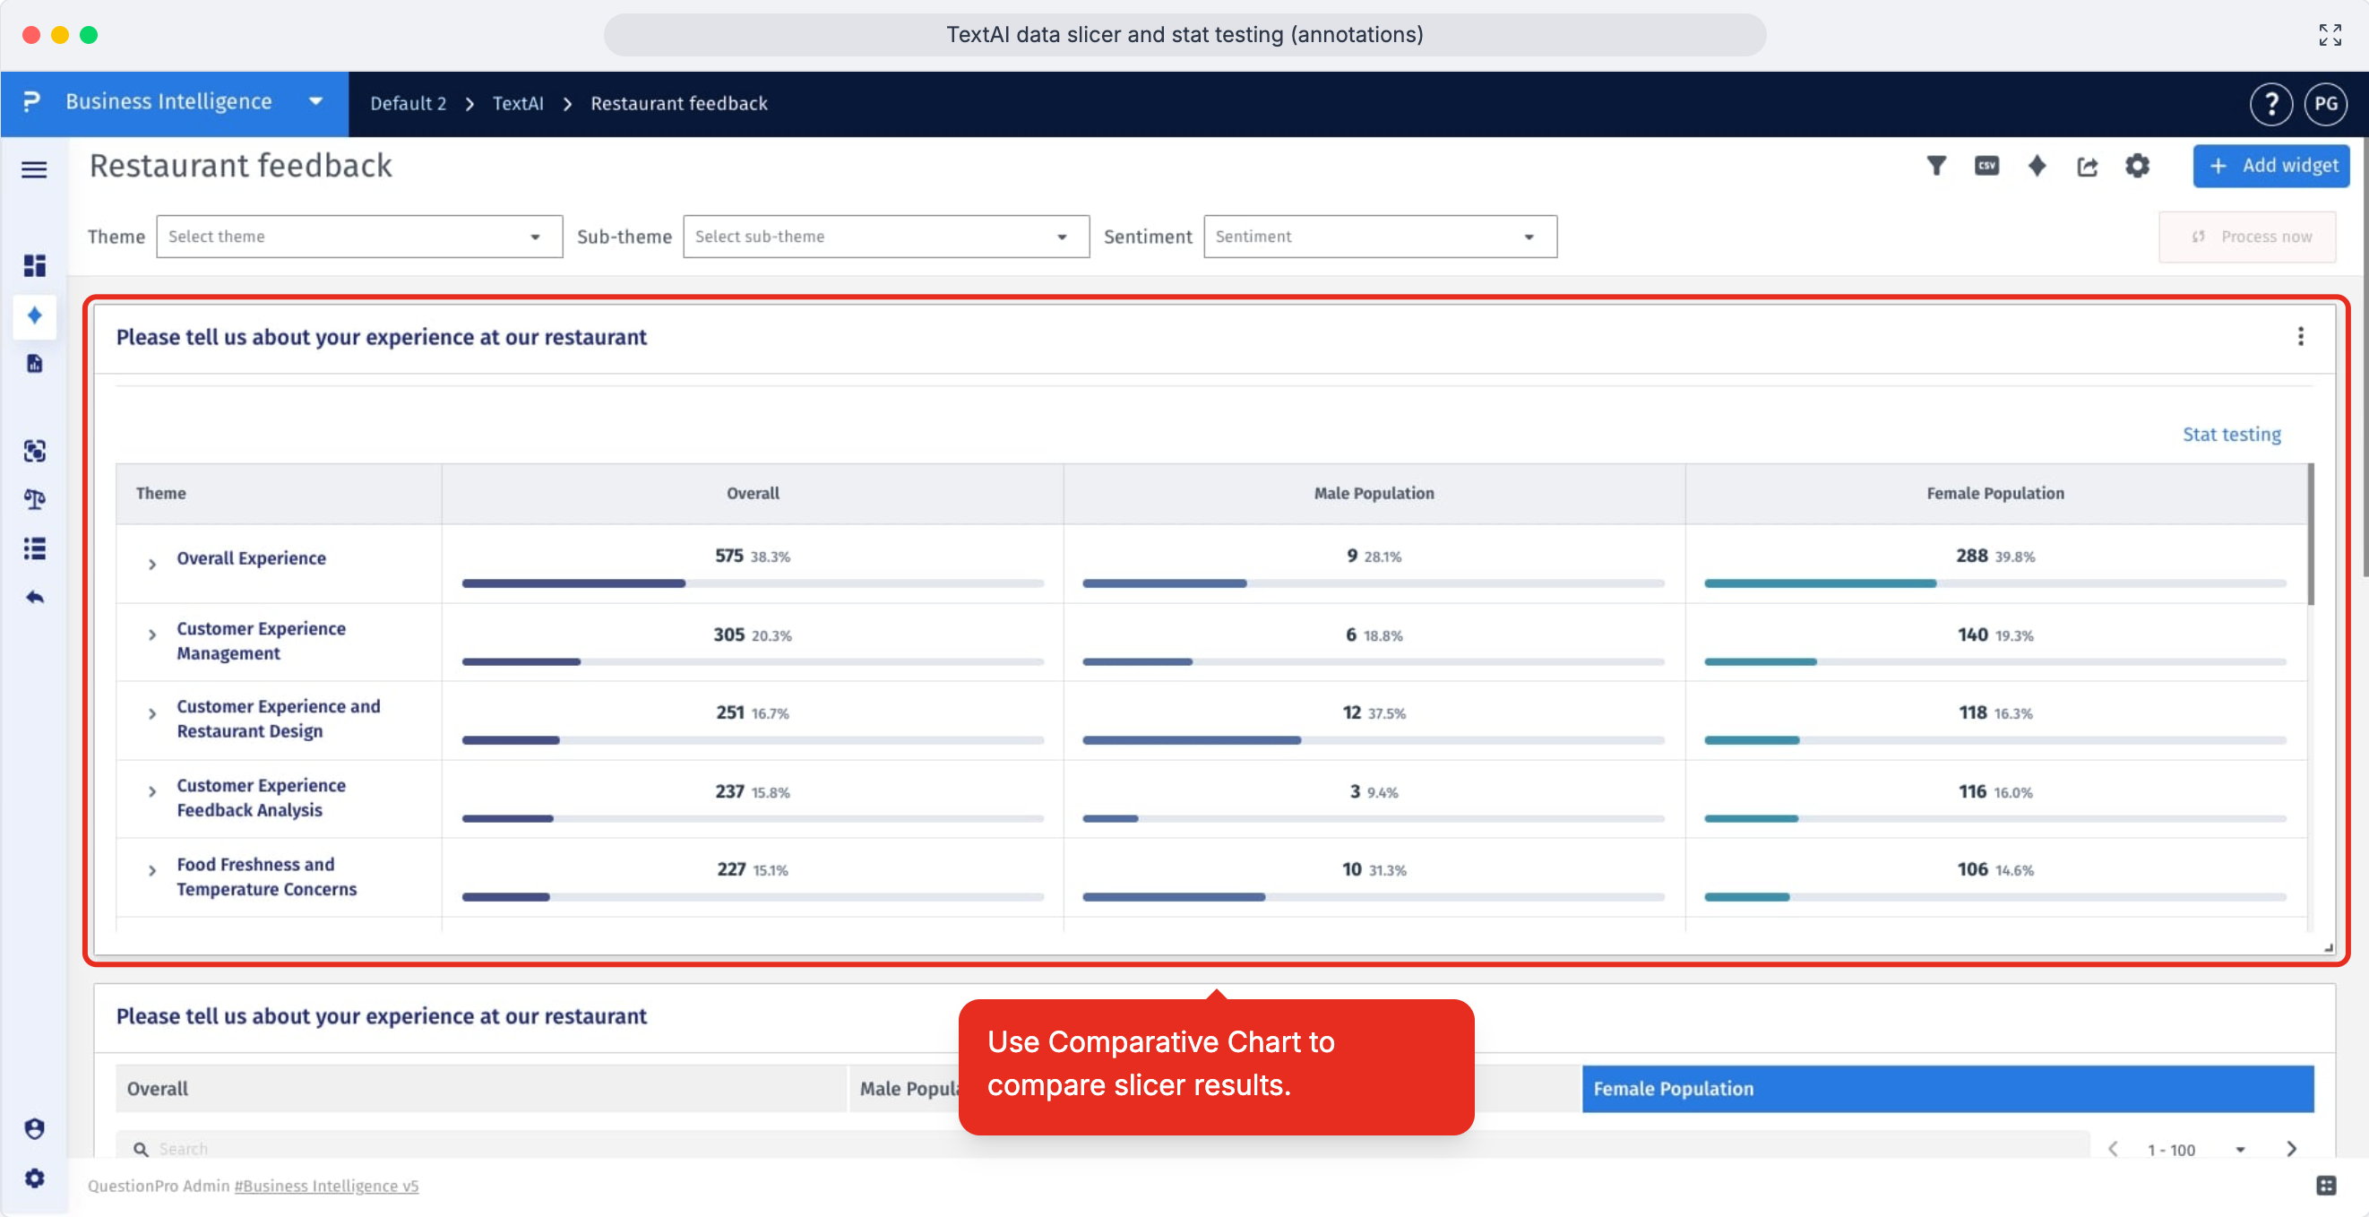
Task: Open dashboard settings gear icon
Action: (x=2137, y=166)
